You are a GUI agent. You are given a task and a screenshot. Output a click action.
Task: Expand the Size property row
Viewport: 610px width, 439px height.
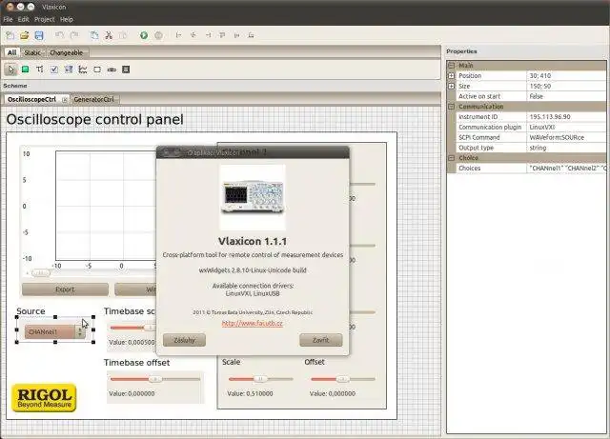pyautogui.click(x=451, y=86)
